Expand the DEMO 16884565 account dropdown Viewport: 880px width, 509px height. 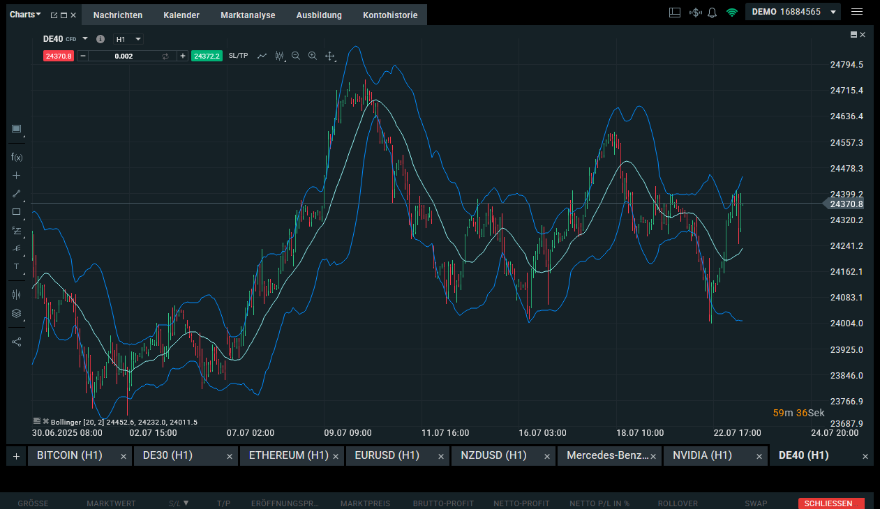[x=833, y=13]
